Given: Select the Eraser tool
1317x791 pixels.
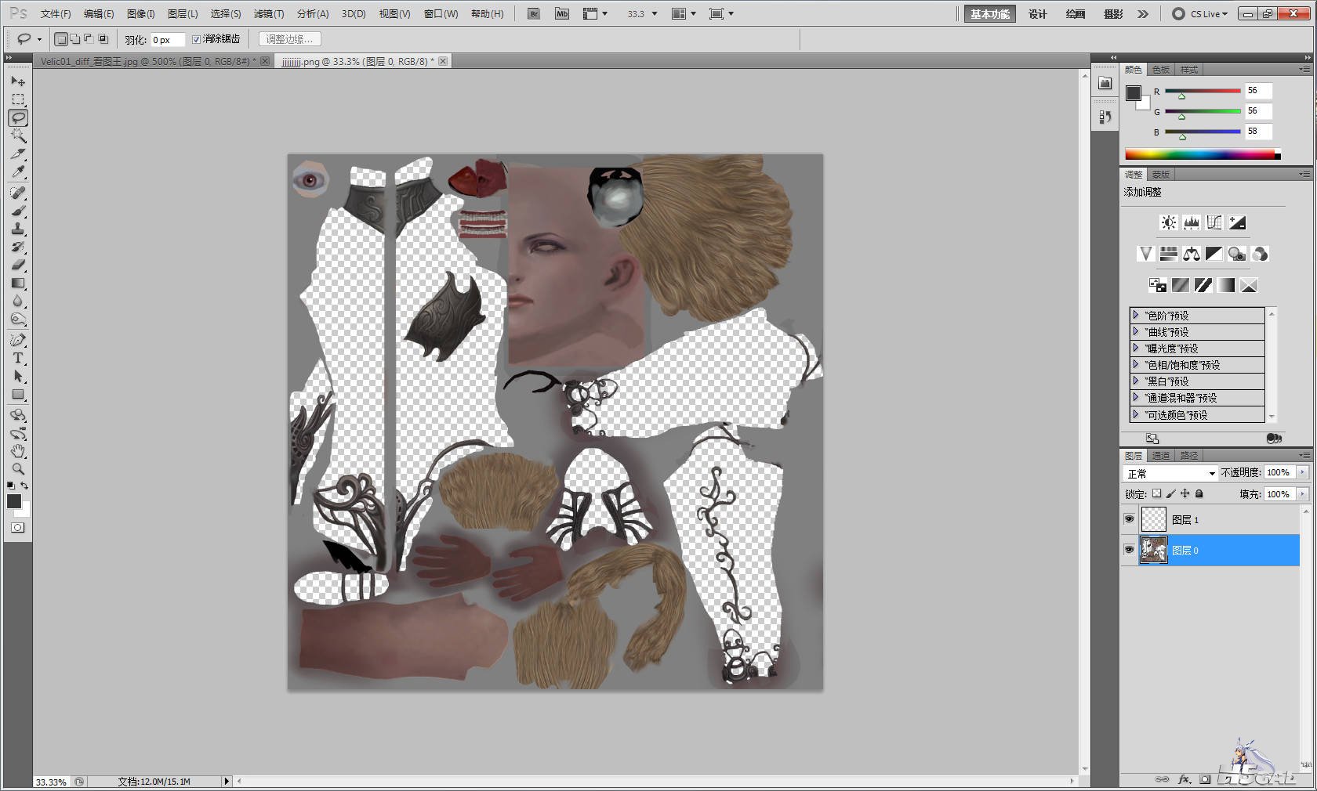Looking at the screenshot, I should pyautogui.click(x=18, y=265).
